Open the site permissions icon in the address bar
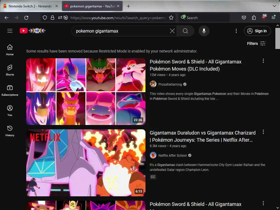The image size is (280, 210). pyautogui.click(x=60, y=17)
